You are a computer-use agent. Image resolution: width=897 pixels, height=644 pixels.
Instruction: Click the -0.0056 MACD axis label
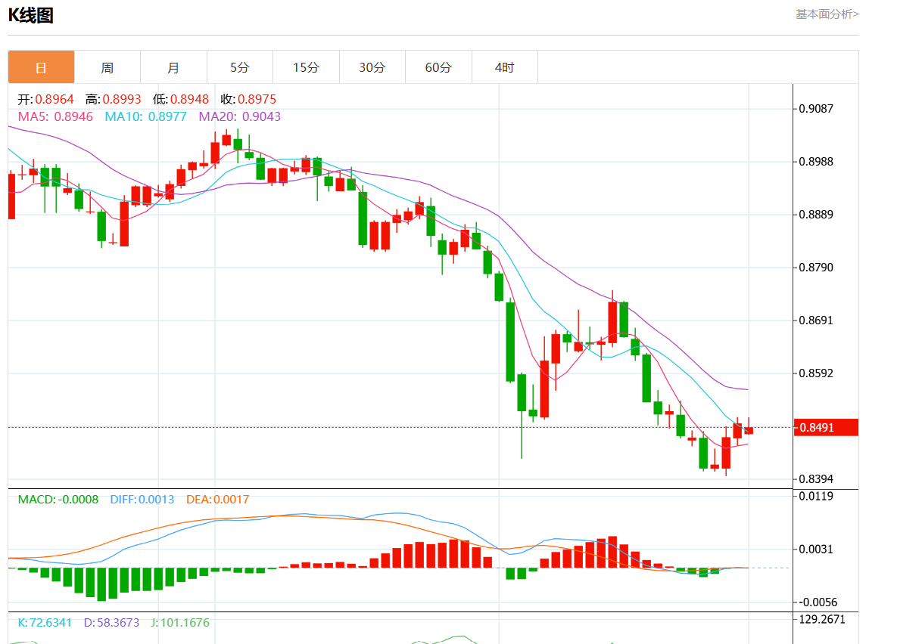(x=818, y=602)
